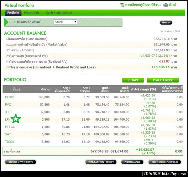The height and width of the screenshot is (177, 188).
Task: Open the CHART view button
Action: [133, 80]
